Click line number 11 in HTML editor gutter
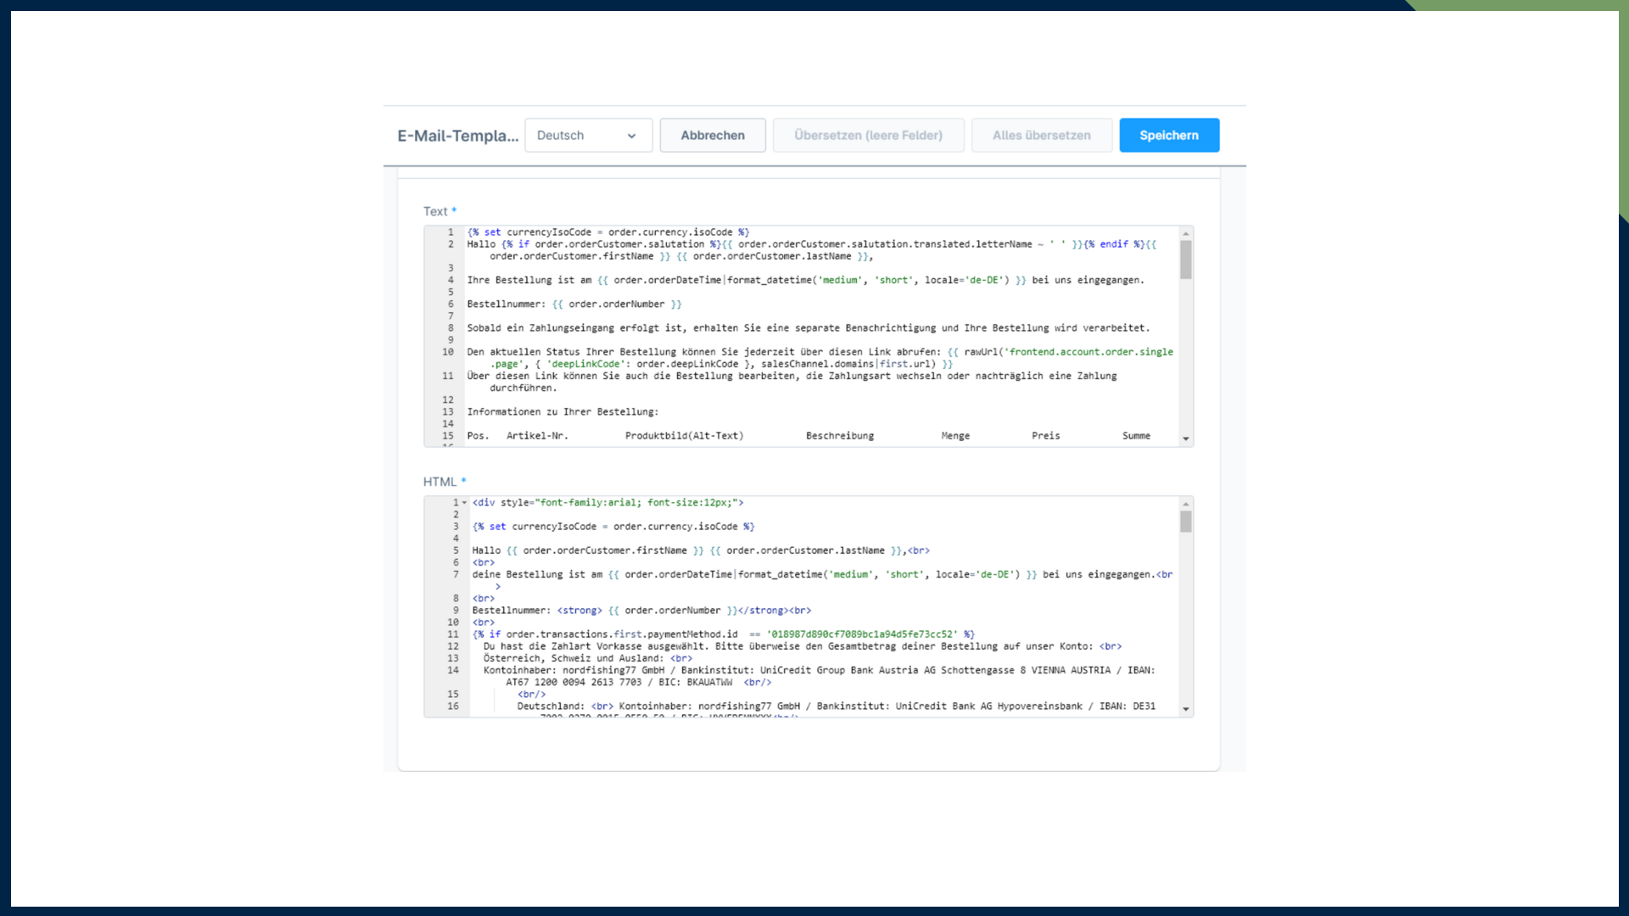The image size is (1629, 916). tap(453, 634)
